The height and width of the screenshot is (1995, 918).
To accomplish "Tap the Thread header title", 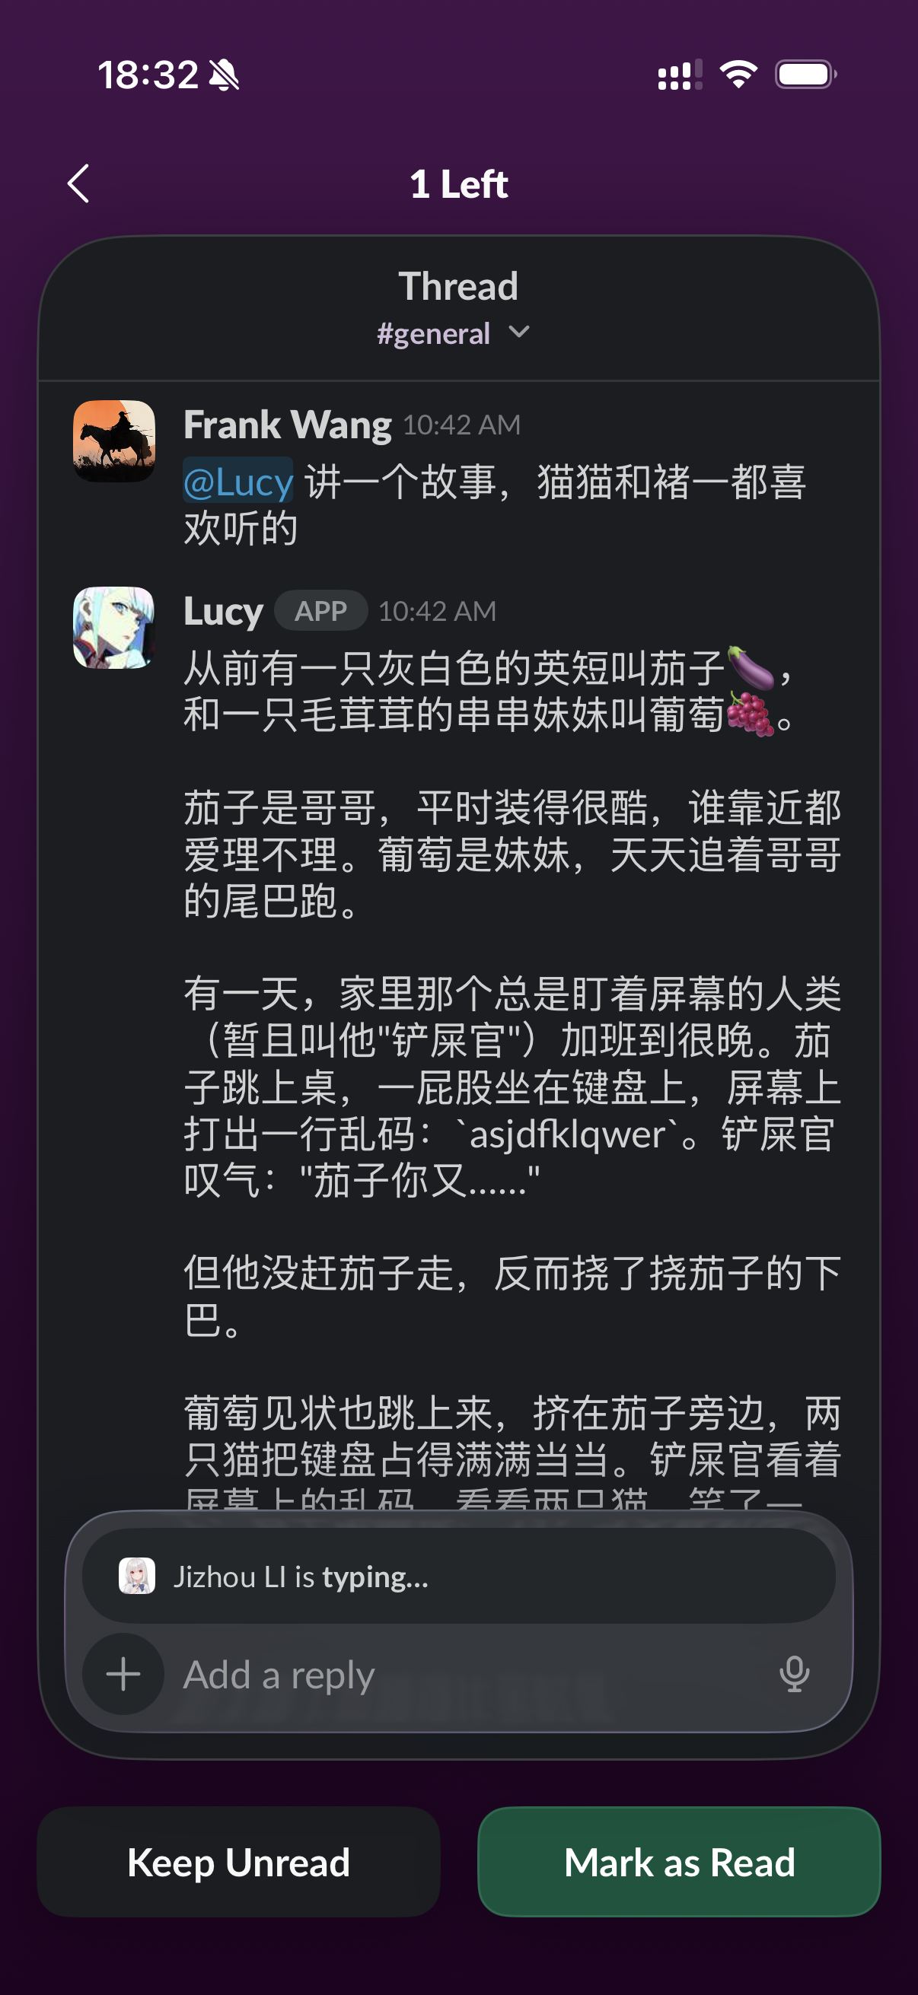I will point(458,286).
